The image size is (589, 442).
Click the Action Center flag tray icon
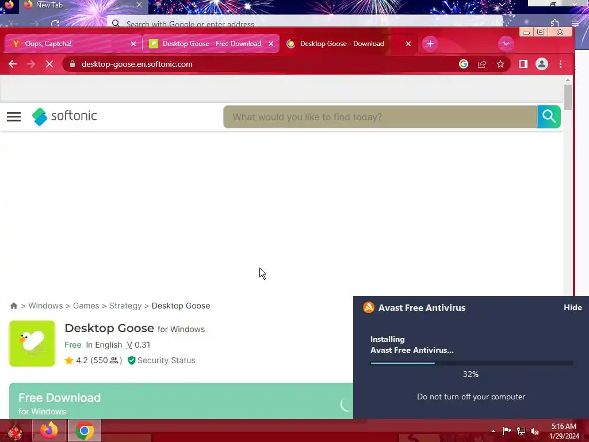pyautogui.click(x=507, y=430)
